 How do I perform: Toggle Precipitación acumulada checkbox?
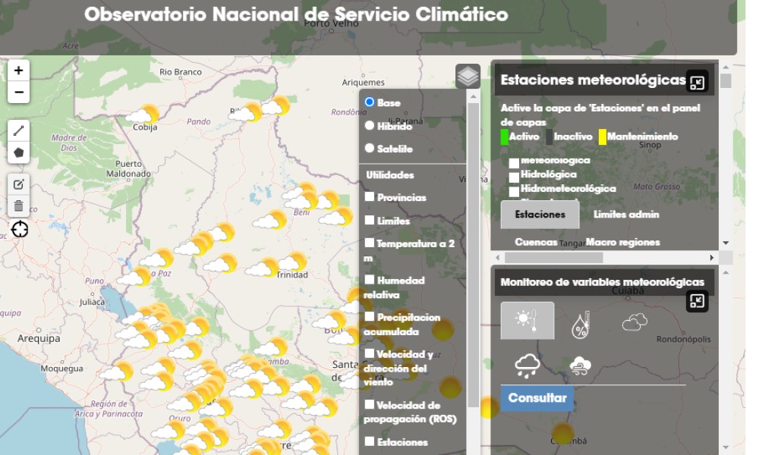(370, 316)
